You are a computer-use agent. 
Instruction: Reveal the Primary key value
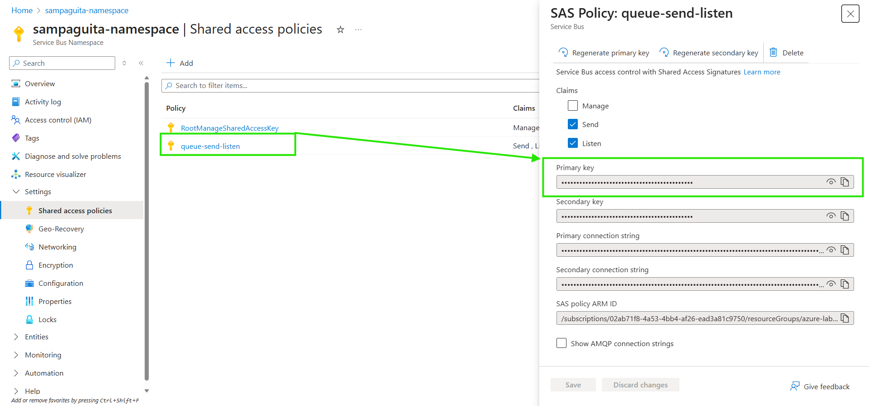pyautogui.click(x=830, y=182)
